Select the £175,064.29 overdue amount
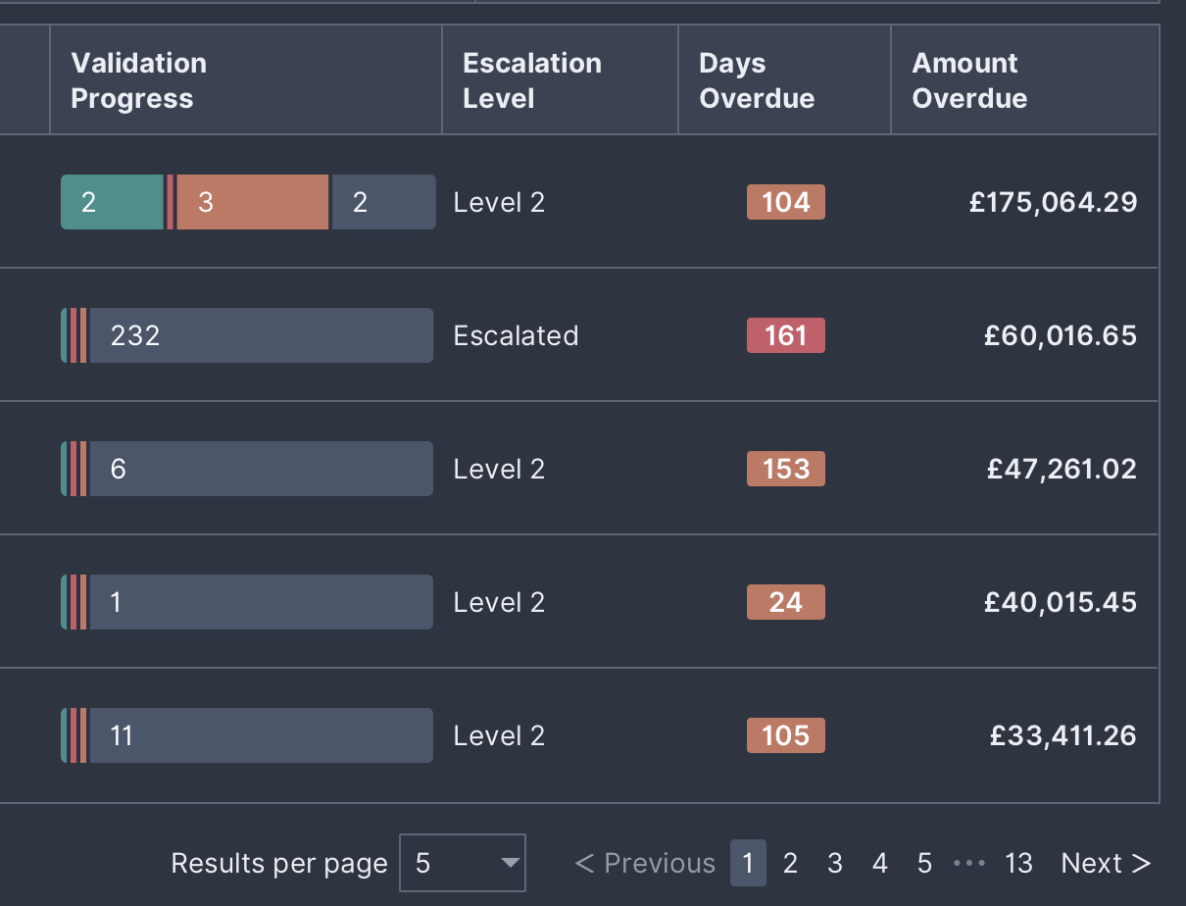The image size is (1186, 906). [x=1053, y=202]
